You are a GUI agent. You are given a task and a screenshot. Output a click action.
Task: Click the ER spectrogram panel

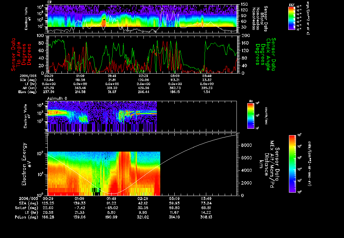[x=142, y=19]
